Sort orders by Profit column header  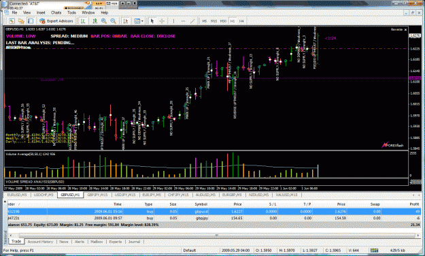click(414, 204)
